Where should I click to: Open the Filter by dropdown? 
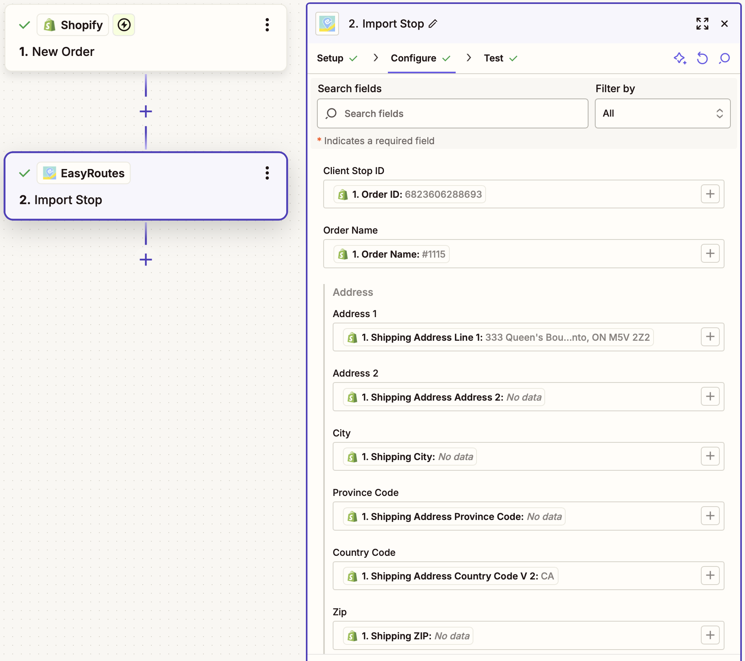[x=663, y=113]
